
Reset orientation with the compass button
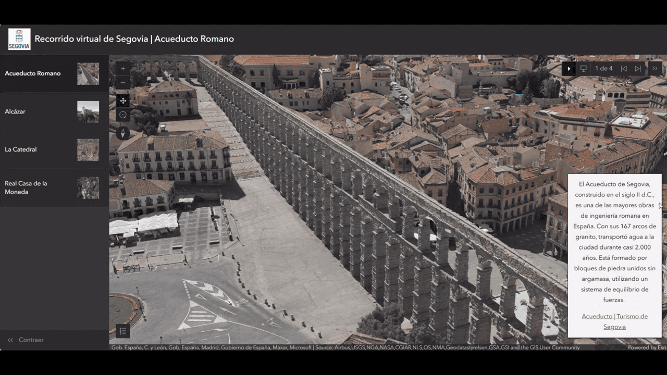[x=123, y=133]
